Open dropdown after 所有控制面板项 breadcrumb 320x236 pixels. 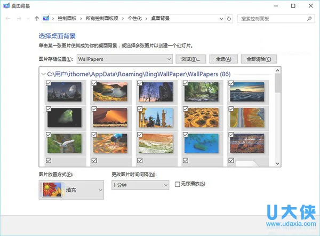(123, 19)
